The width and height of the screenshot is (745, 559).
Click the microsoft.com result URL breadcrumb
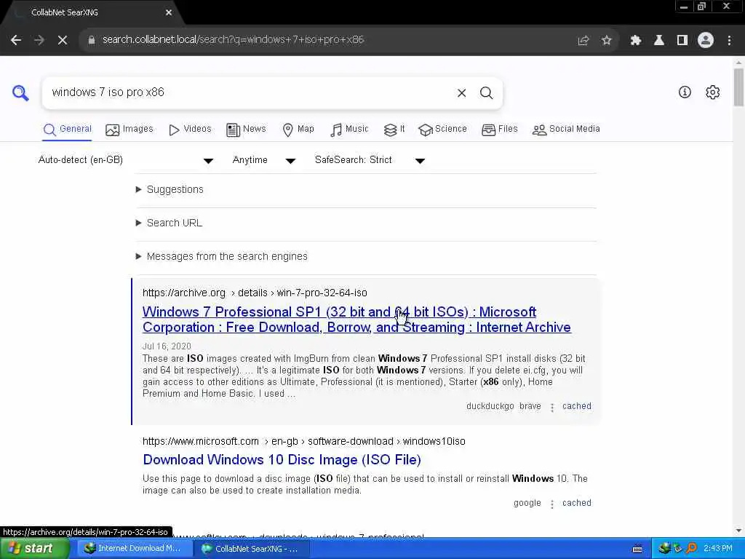[304, 442]
